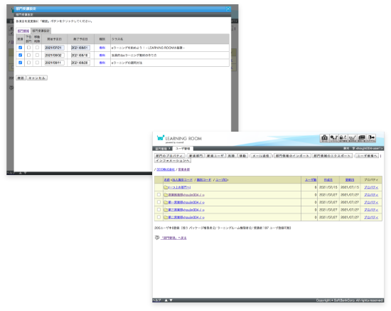
Task: Click the up arrow in the footer bar
Action: coord(166,300)
